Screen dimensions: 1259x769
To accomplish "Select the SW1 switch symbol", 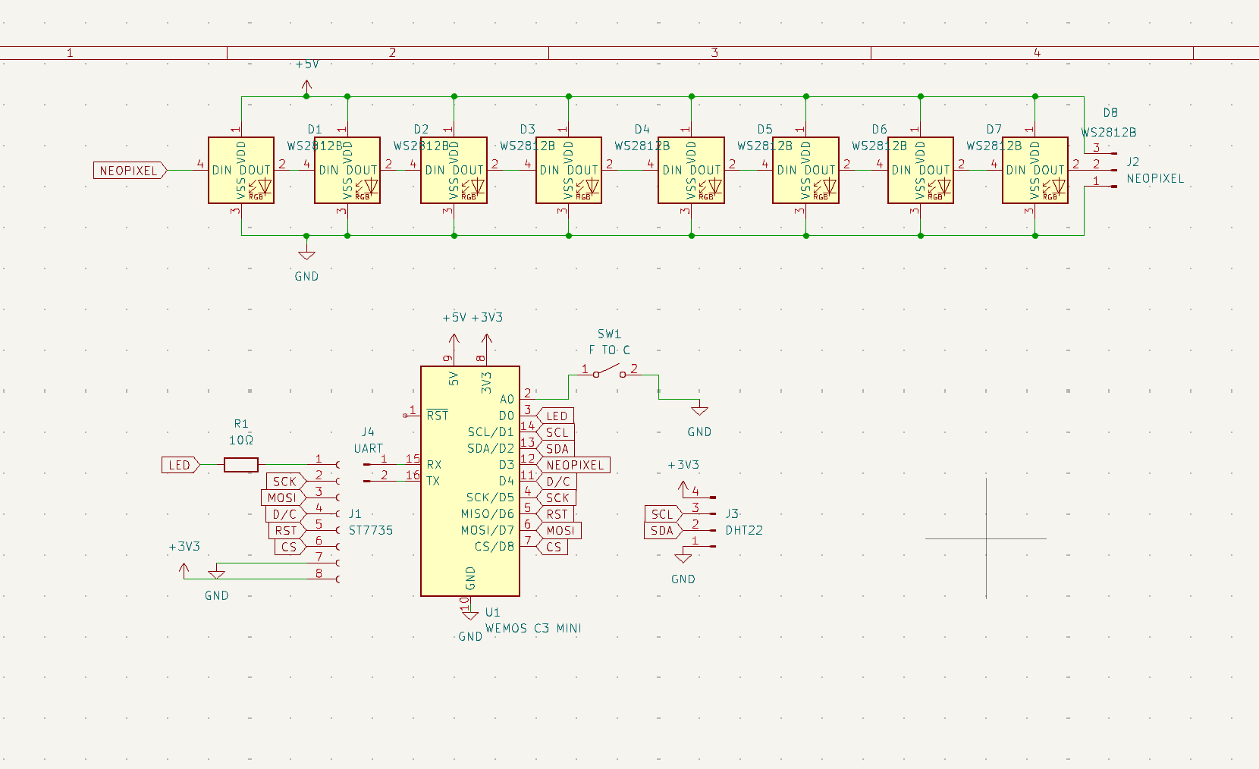I will point(609,372).
